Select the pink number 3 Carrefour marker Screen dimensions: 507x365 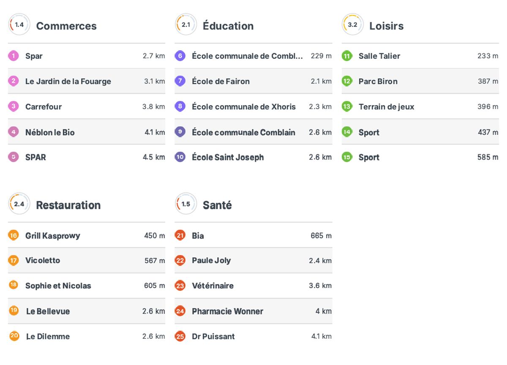point(14,106)
